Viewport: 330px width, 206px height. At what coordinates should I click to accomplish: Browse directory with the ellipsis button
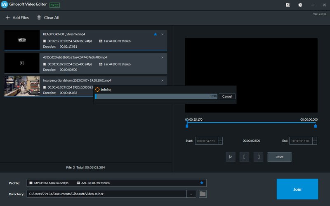[x=191, y=194]
